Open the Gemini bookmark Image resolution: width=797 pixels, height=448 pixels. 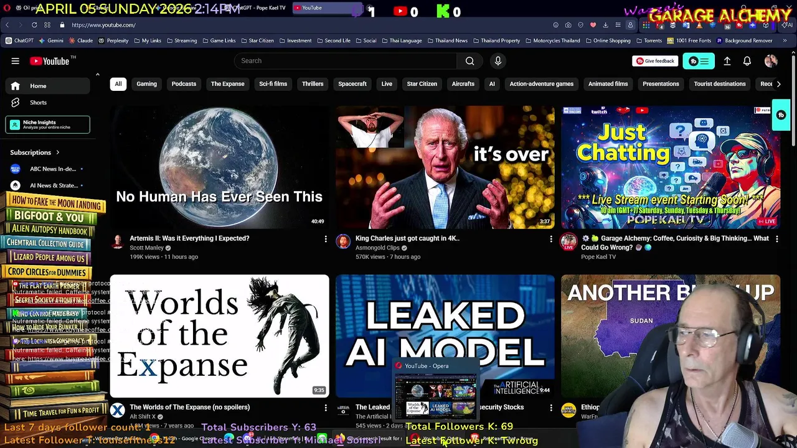[x=51, y=40]
